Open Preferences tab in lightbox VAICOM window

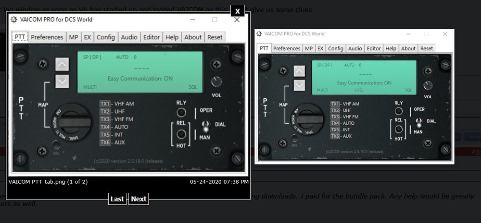coord(47,37)
